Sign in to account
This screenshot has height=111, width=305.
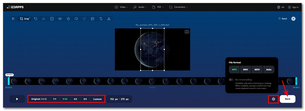pos(293,7)
